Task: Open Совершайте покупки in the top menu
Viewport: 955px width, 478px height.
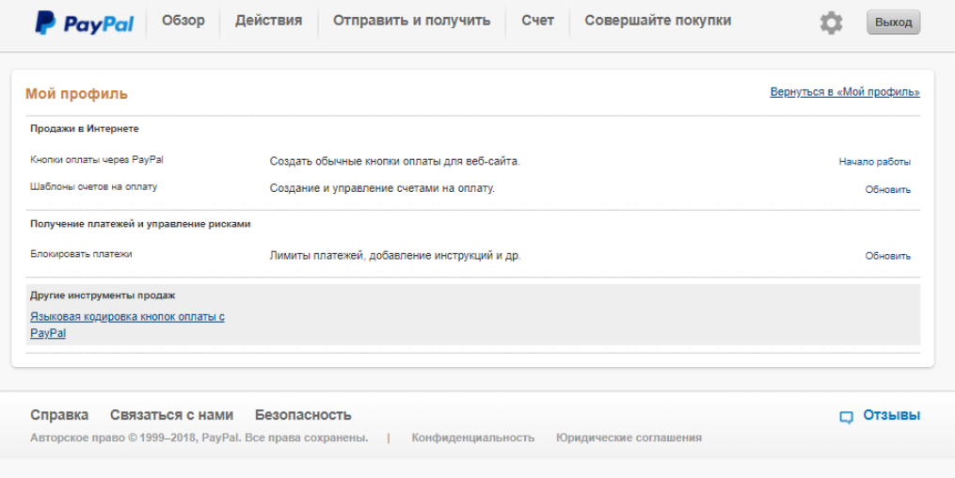Action: tap(658, 21)
